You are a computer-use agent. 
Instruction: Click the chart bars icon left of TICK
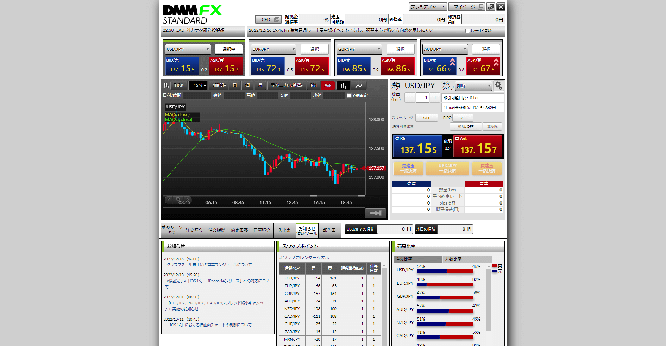166,86
